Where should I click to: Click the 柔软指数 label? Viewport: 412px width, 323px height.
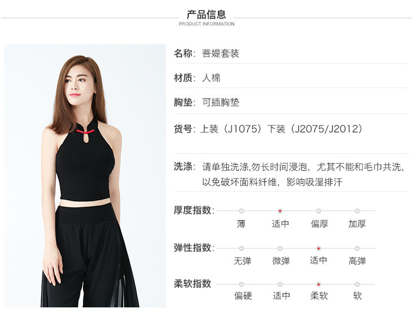click(x=192, y=284)
